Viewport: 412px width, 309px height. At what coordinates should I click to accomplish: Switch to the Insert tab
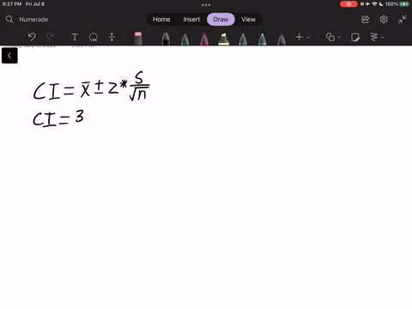191,19
